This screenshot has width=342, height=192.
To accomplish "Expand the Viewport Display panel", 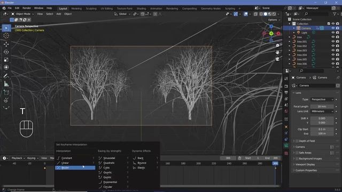I will [x=305, y=164].
